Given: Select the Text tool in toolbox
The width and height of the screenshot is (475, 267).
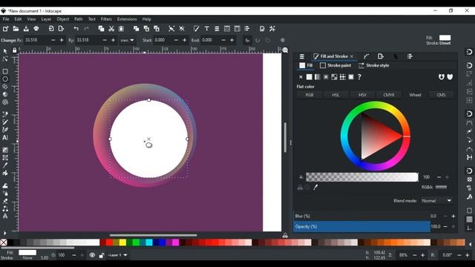Looking at the screenshot, I should (x=5, y=137).
